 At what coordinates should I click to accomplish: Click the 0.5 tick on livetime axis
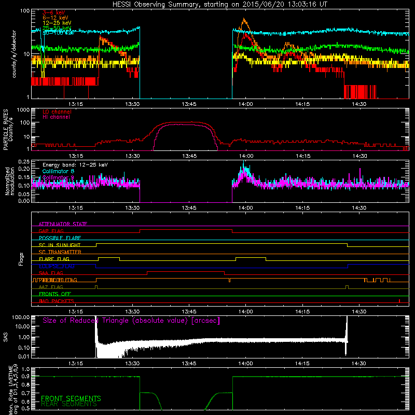[25, 409]
